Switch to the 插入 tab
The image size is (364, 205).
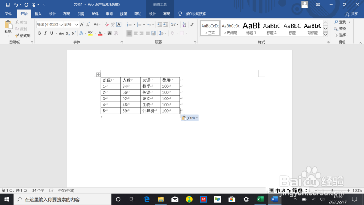(x=38, y=14)
